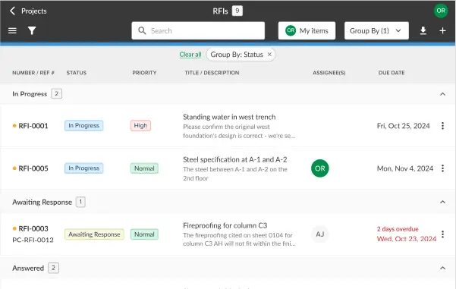Click due date Wed, Oct 23, 2024
This screenshot has height=289, width=456.
[407, 239]
